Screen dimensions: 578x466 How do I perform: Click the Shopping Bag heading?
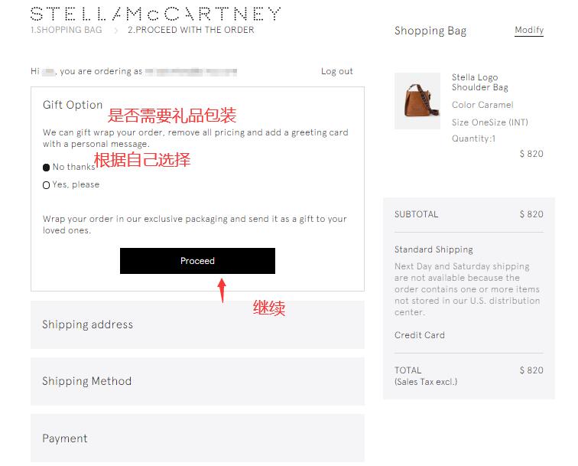[x=430, y=31]
